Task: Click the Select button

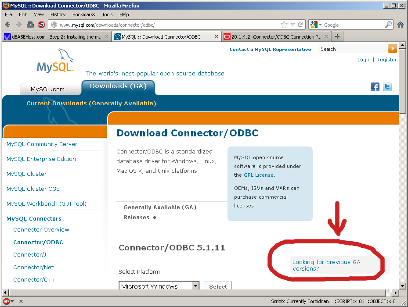Action: (218, 286)
